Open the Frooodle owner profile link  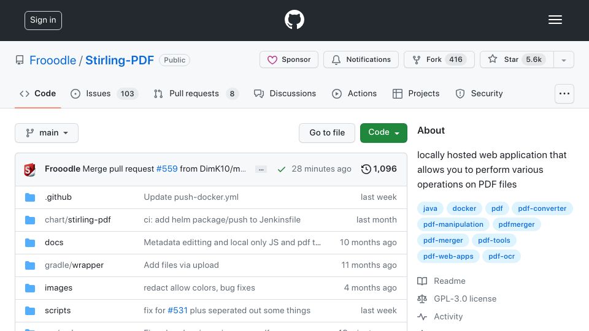click(x=53, y=60)
